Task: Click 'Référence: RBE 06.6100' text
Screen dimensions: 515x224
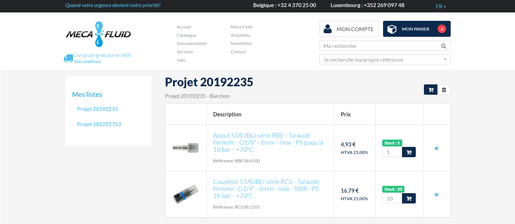Action: click(x=237, y=161)
